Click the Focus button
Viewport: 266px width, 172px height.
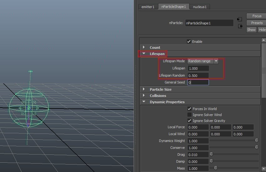coord(257,16)
